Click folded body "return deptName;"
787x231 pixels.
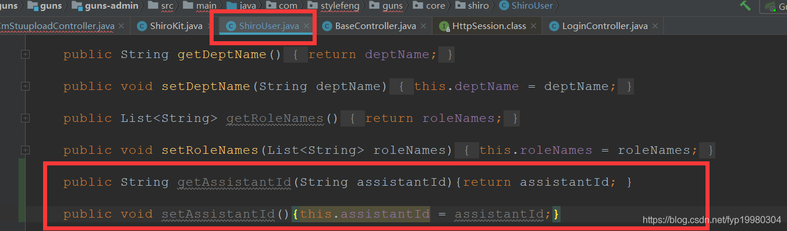pos(373,55)
